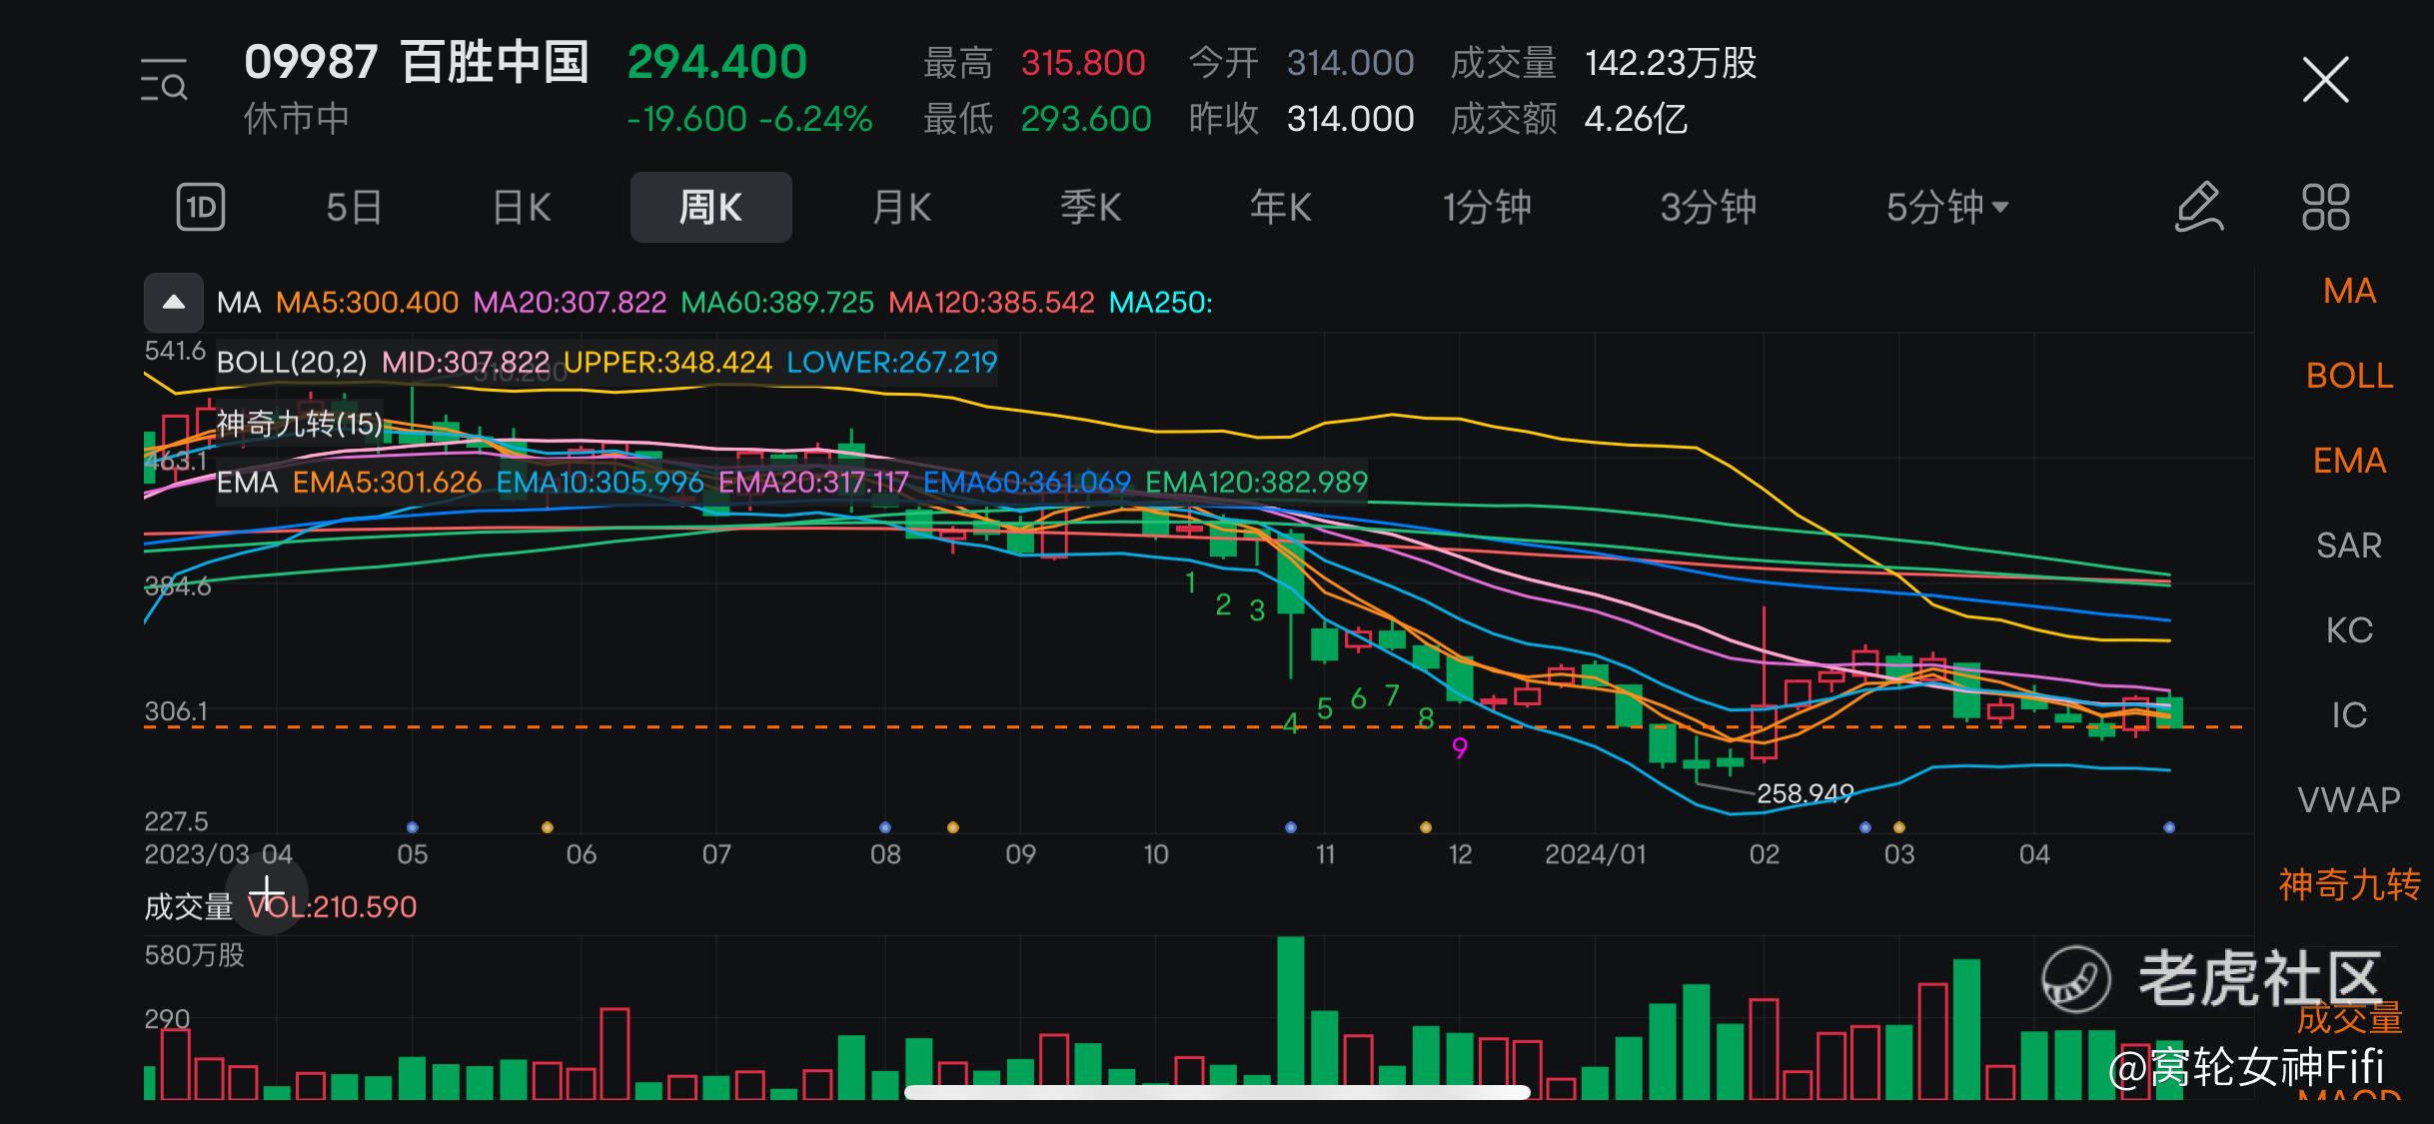This screenshot has height=1124, width=2434.
Task: Click the MA60:389.725 legend value
Action: pos(777,303)
